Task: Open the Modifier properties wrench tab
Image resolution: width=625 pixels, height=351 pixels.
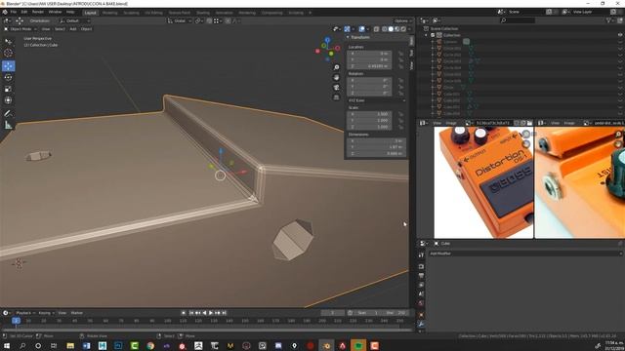Action: tap(421, 324)
